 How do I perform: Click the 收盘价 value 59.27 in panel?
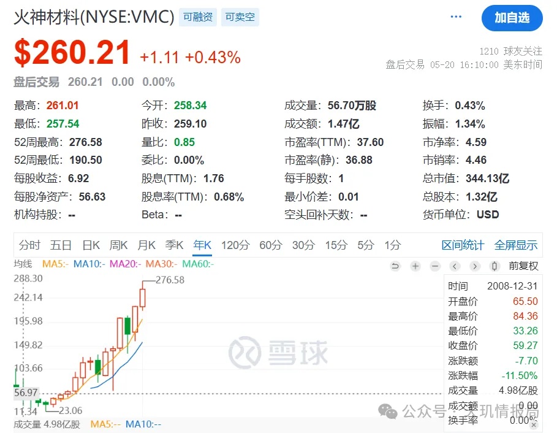coord(525,345)
